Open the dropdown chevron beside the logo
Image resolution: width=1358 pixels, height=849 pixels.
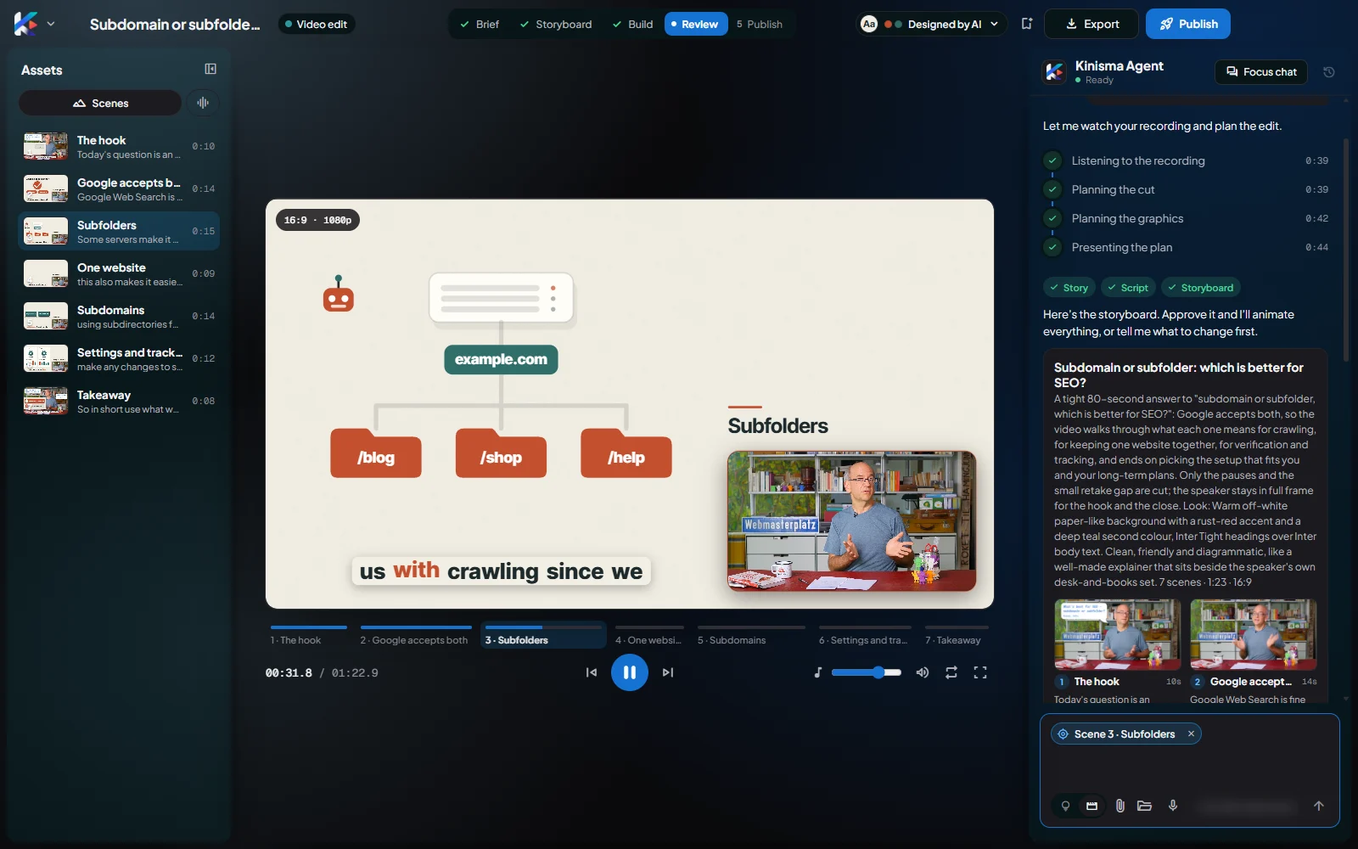51,24
